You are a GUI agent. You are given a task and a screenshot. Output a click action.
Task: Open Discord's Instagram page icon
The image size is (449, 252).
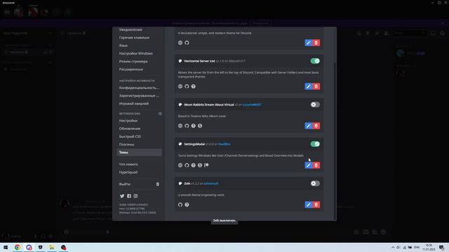click(135, 196)
